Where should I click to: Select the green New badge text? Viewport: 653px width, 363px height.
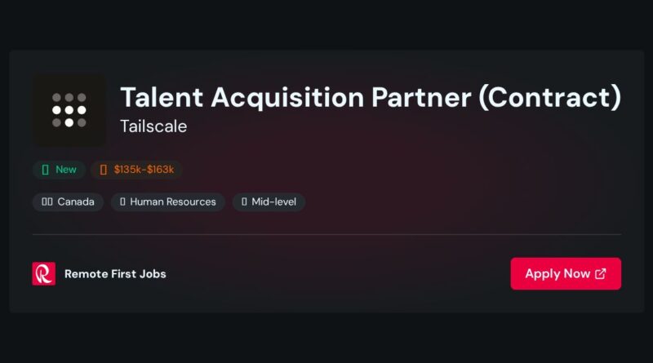click(66, 170)
